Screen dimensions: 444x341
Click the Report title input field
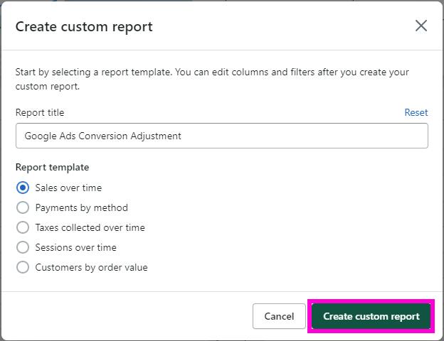(x=222, y=136)
